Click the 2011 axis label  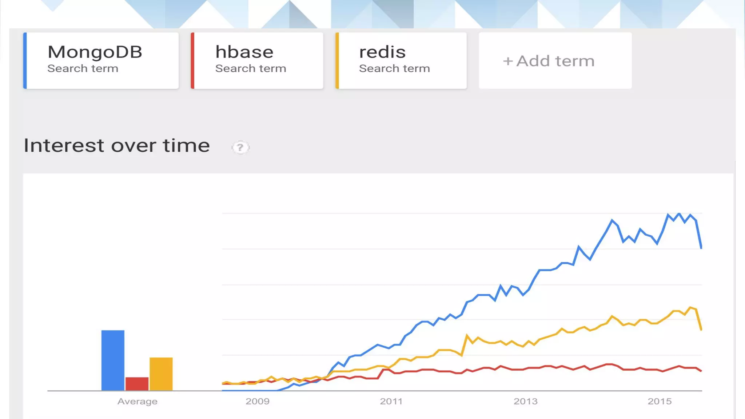[x=391, y=402]
